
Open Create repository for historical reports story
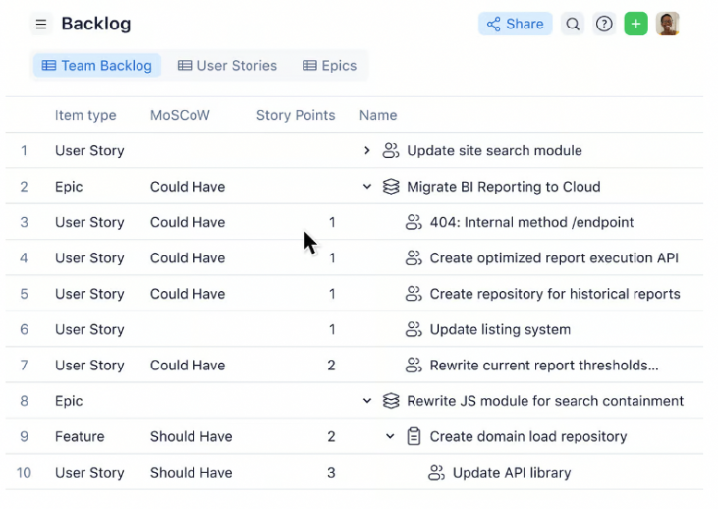coord(555,294)
